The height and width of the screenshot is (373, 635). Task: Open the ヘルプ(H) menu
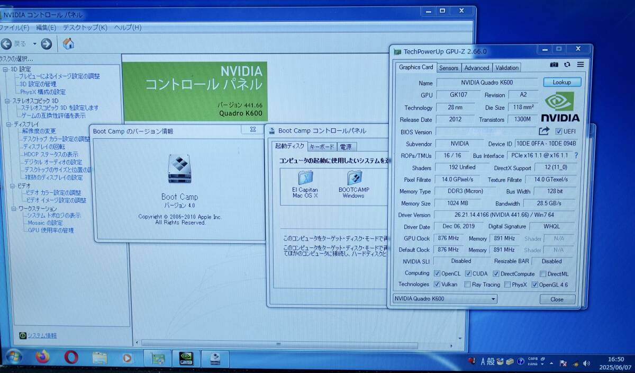coord(128,28)
